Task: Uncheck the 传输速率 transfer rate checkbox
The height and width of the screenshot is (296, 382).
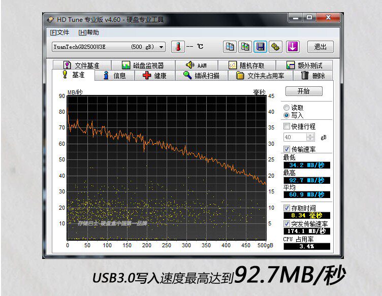Action: pos(287,149)
